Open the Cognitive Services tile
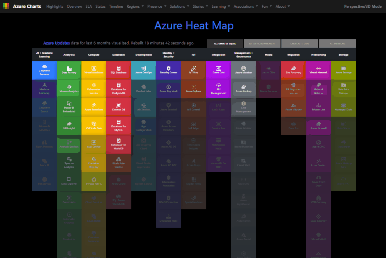 [44, 70]
